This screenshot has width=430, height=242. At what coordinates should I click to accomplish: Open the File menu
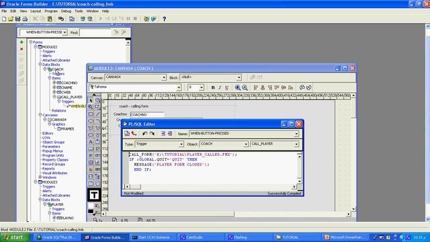pyautogui.click(x=4, y=11)
